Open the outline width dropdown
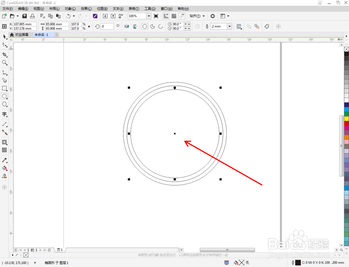This screenshot has height=267, width=349. (x=230, y=26)
